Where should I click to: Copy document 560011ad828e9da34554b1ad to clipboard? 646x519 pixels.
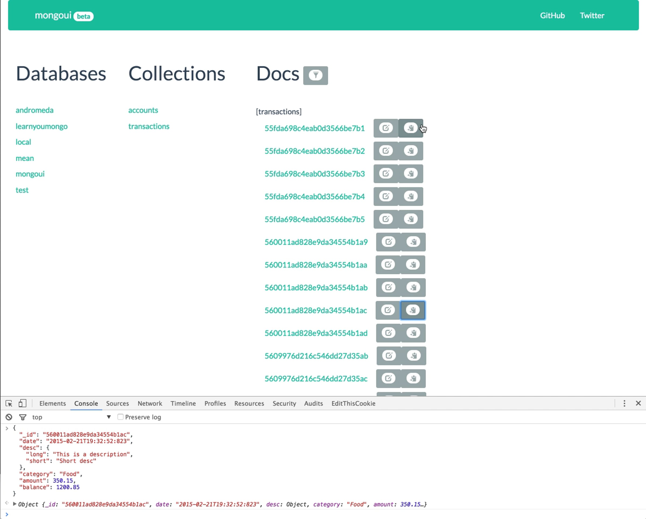pos(413,333)
